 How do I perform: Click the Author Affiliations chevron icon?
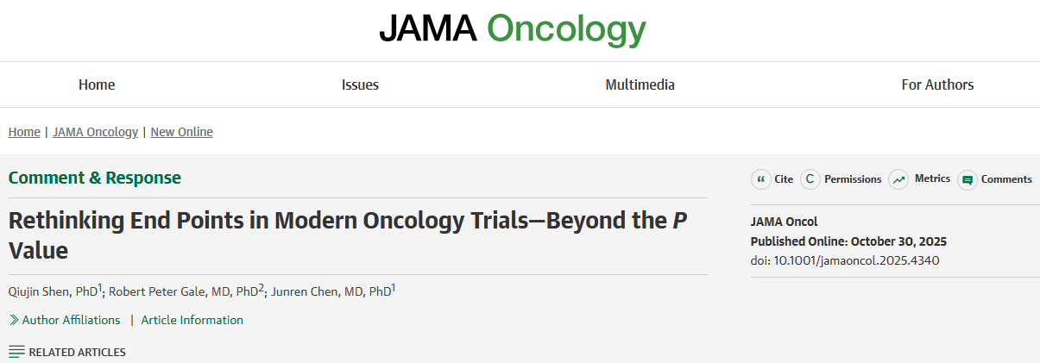pyautogui.click(x=14, y=320)
